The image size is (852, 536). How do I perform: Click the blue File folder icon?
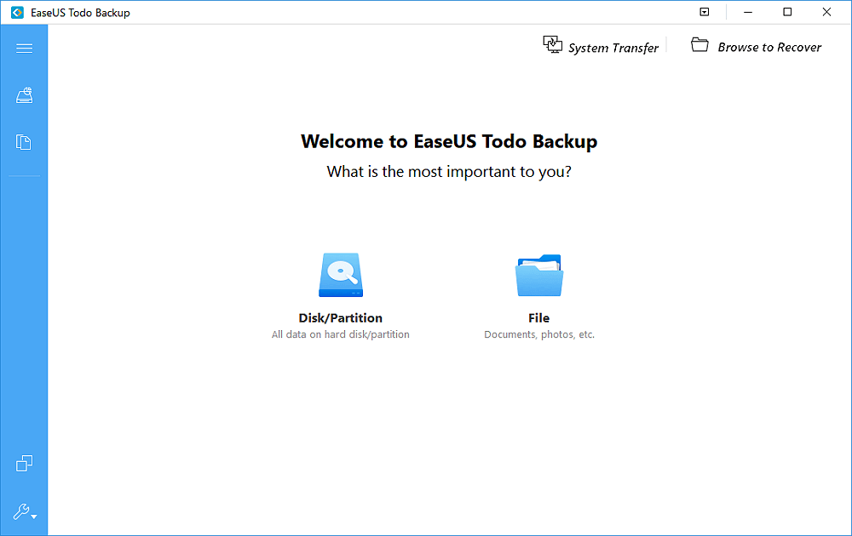coord(538,274)
